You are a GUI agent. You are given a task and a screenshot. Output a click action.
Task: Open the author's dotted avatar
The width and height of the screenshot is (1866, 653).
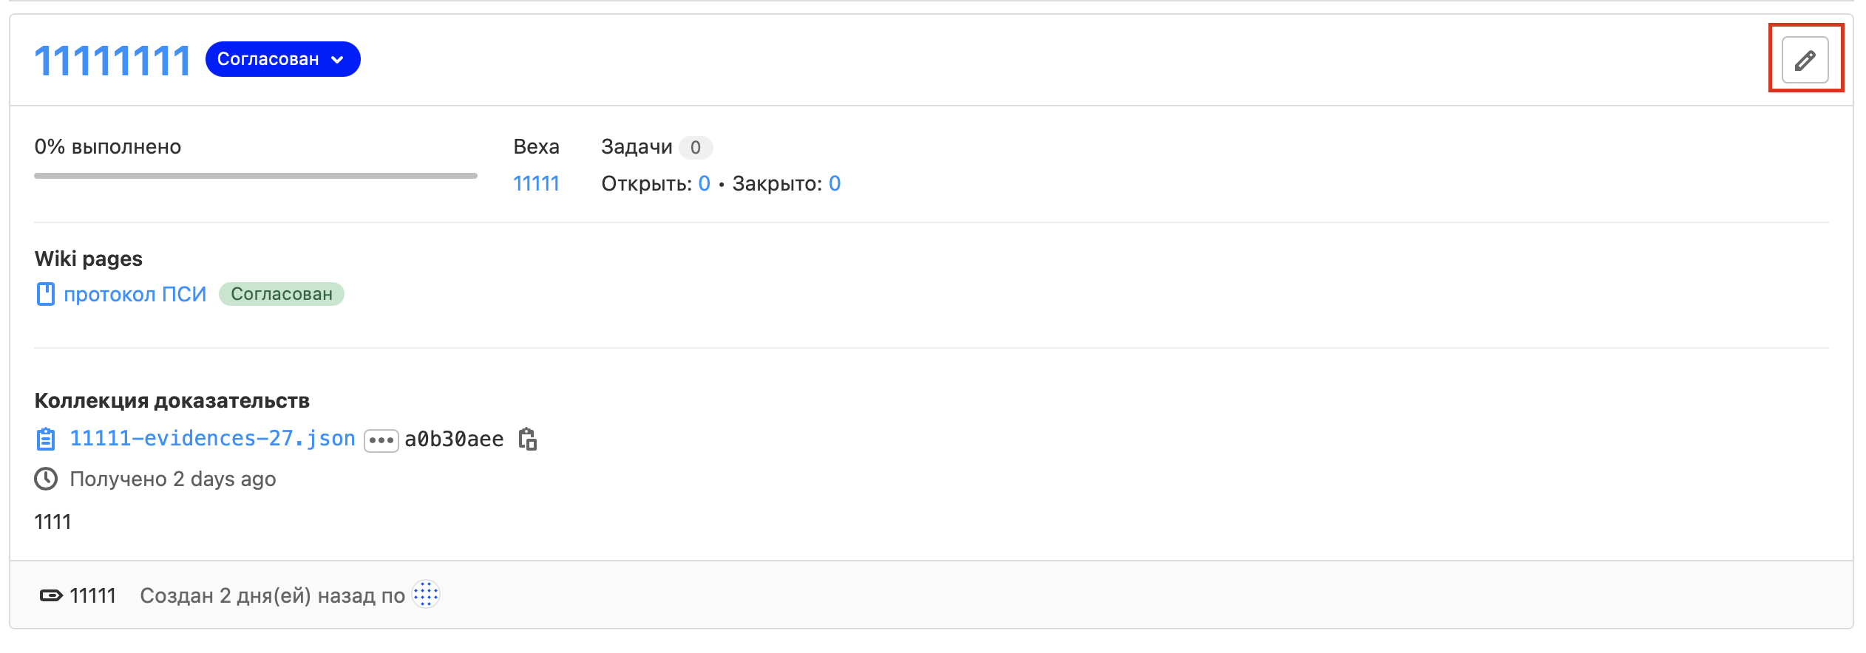coord(426,595)
